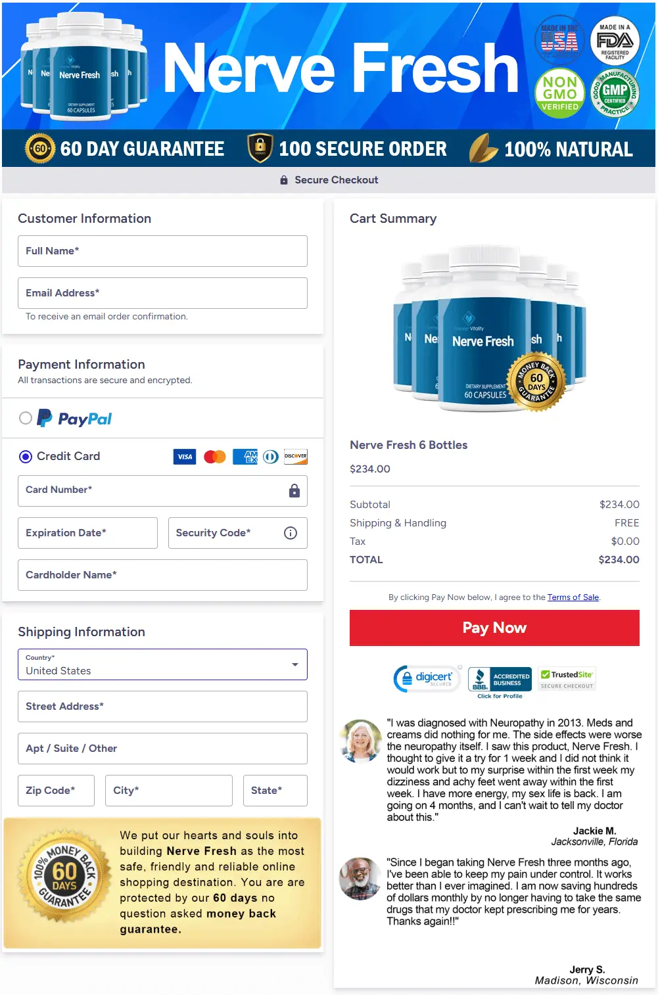The width and height of the screenshot is (658, 995).
Task: Click the DigiCert Secured badge
Action: click(427, 678)
